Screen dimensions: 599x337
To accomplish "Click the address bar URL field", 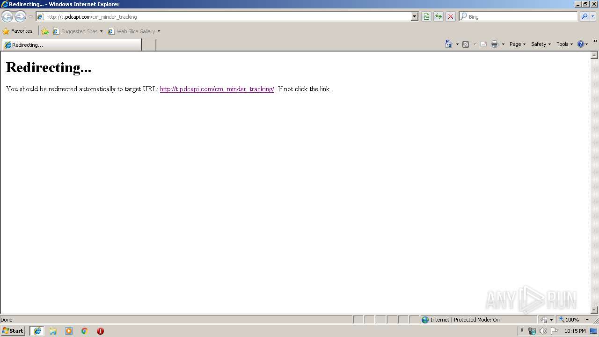I will coord(224,16).
